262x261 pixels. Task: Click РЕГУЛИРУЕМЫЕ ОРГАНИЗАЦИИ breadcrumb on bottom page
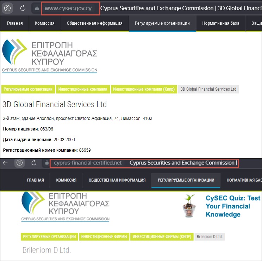tap(49, 237)
